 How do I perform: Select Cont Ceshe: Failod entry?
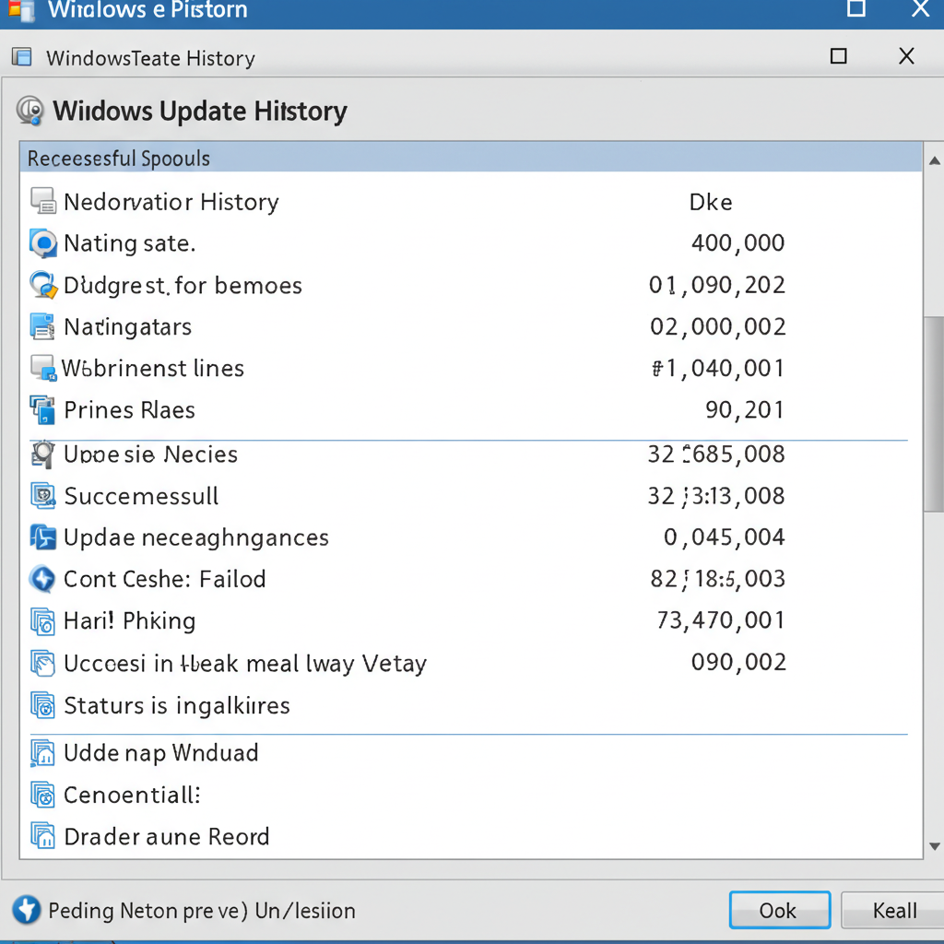164,579
